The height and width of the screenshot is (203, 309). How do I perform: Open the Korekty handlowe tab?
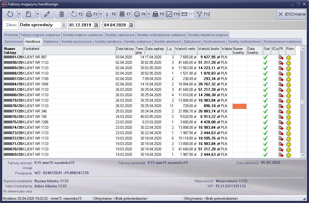tap(108, 42)
